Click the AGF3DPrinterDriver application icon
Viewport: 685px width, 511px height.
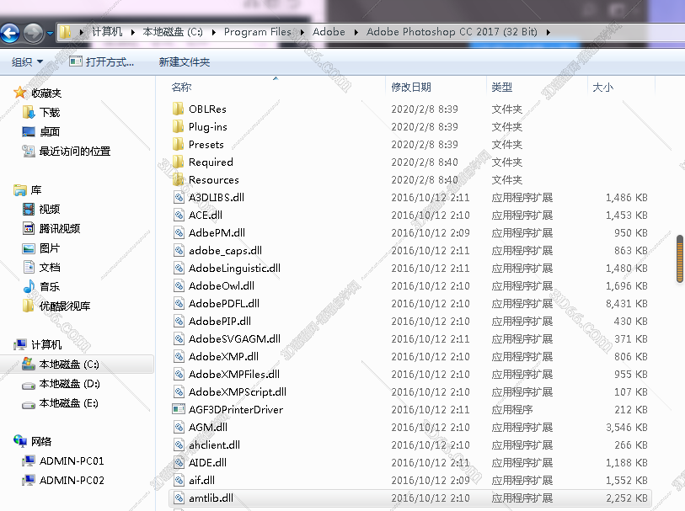coord(179,409)
